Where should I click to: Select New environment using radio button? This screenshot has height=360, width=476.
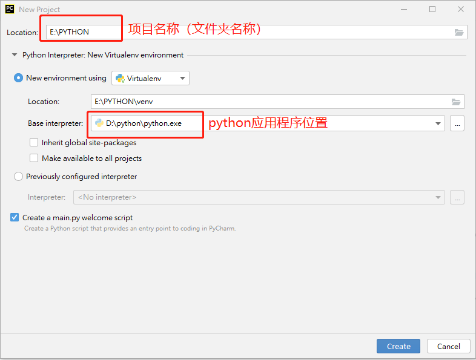18,78
